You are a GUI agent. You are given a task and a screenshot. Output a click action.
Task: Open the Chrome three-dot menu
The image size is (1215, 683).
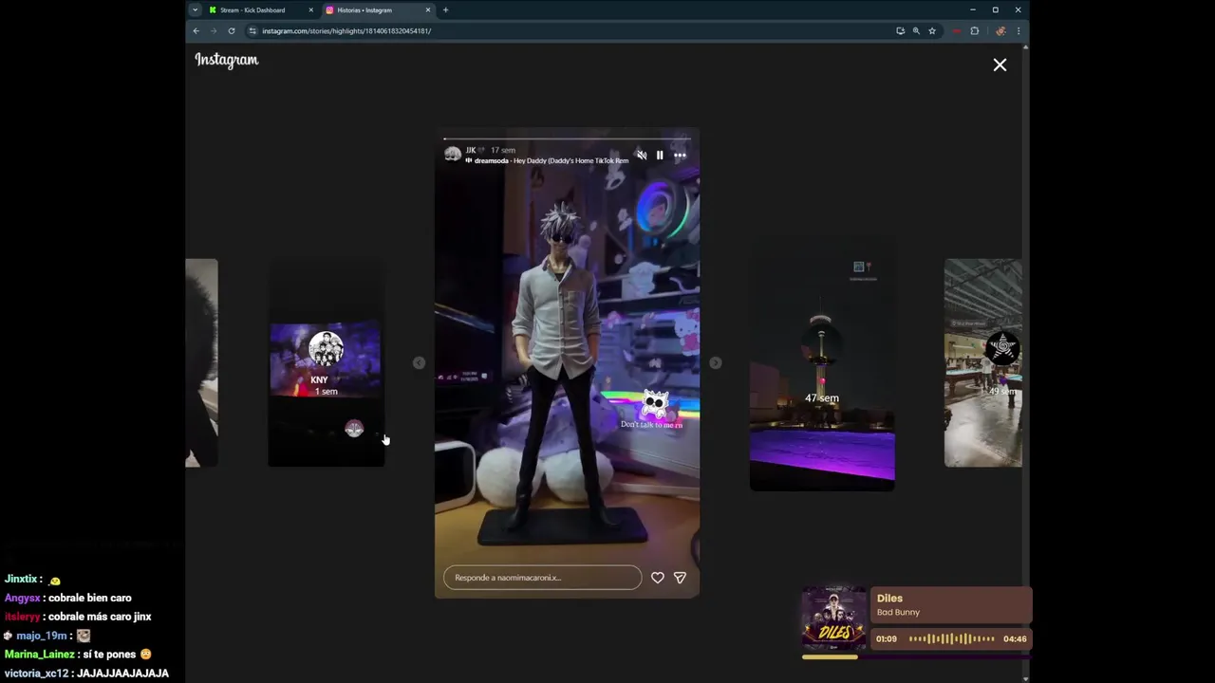1019,30
